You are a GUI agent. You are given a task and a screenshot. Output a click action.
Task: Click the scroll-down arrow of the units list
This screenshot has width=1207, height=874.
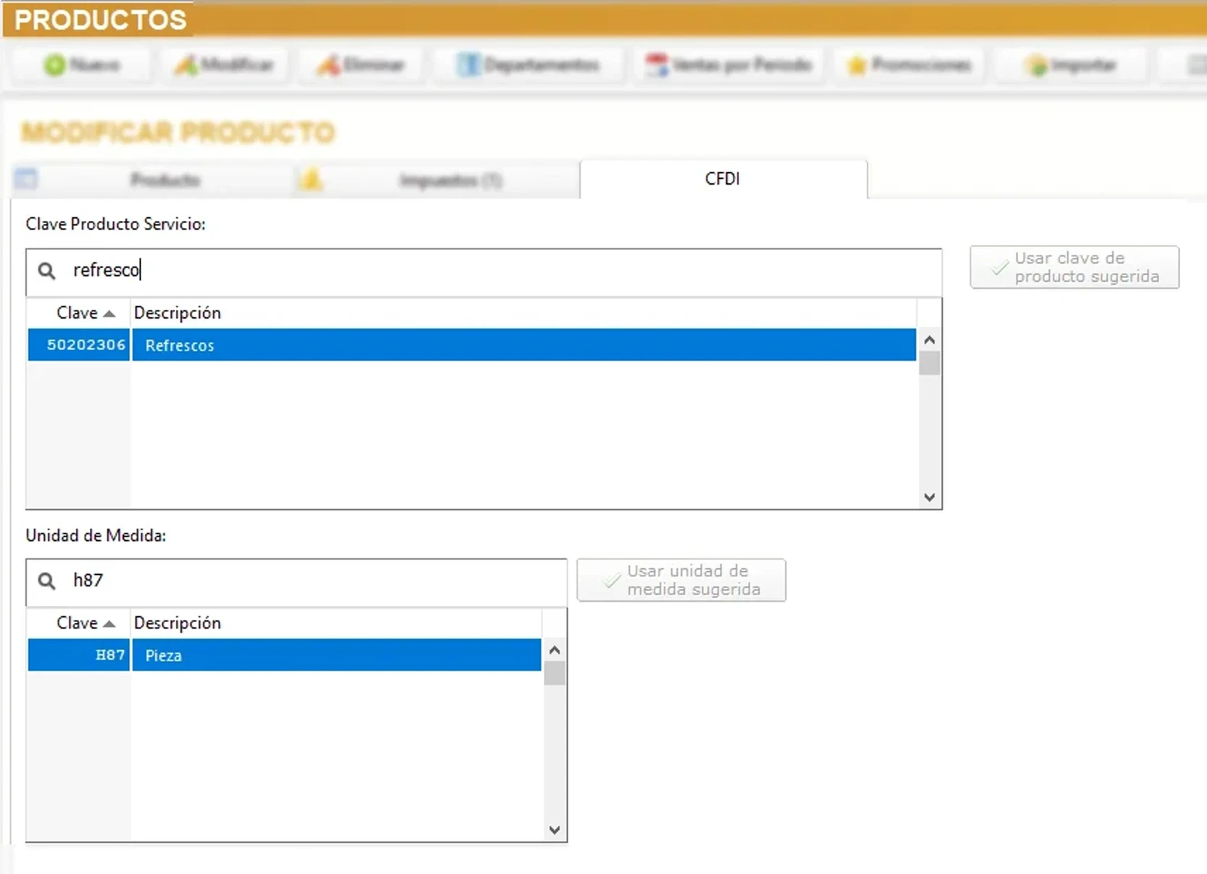554,830
